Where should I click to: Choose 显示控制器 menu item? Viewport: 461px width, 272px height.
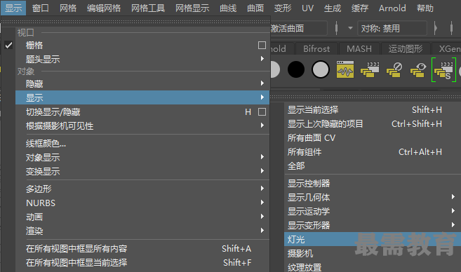[373, 183]
